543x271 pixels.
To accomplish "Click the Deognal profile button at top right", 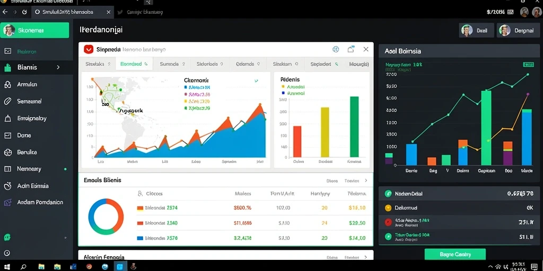I will (x=518, y=30).
